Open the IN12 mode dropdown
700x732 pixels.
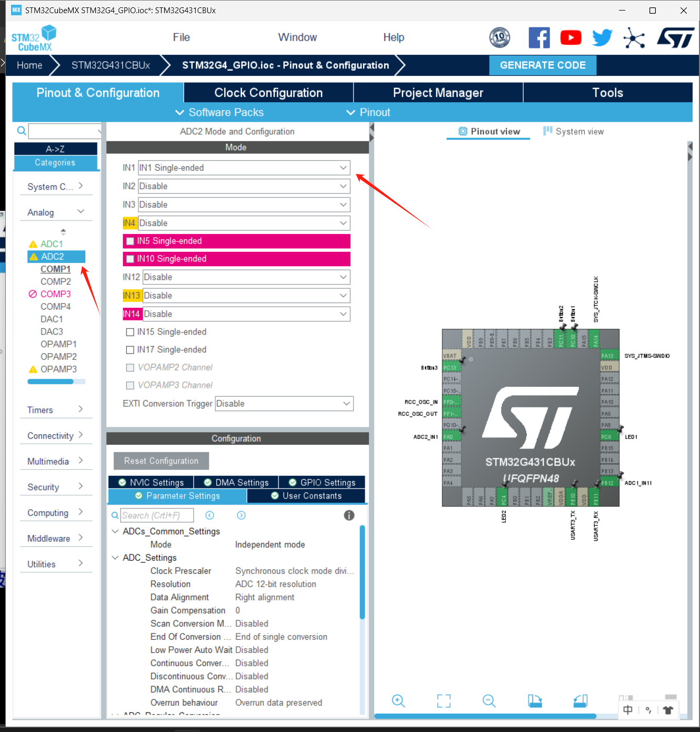pyautogui.click(x=246, y=277)
